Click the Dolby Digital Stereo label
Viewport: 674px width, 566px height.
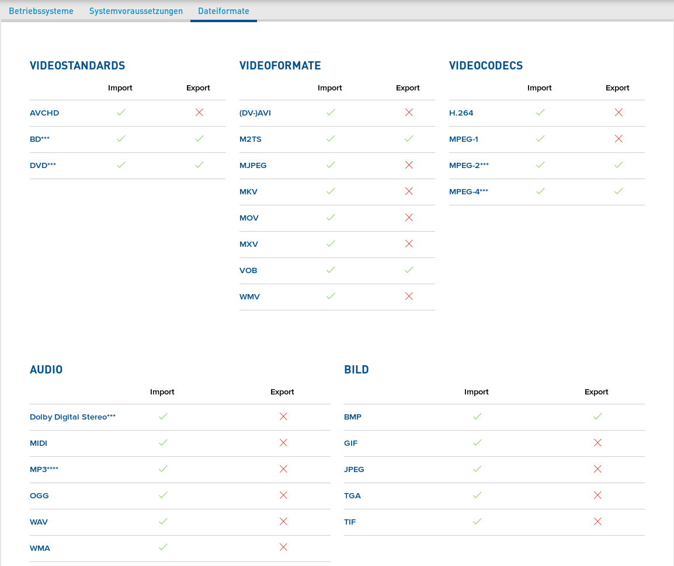pyautogui.click(x=72, y=417)
